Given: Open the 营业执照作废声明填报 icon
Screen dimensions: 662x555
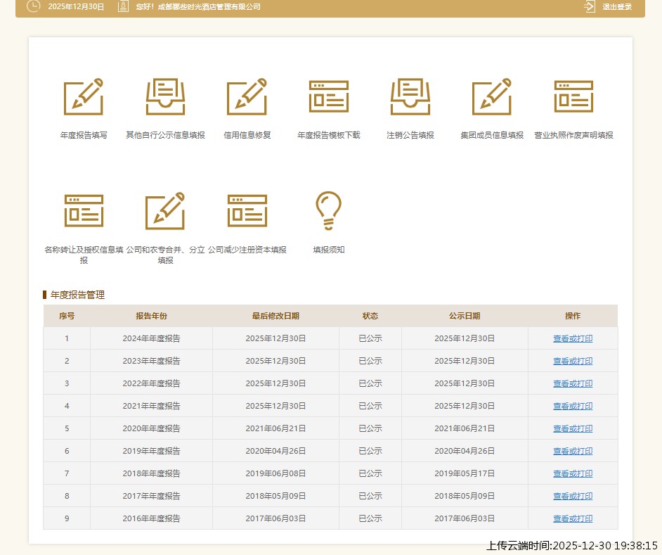Looking at the screenshot, I should point(573,97).
